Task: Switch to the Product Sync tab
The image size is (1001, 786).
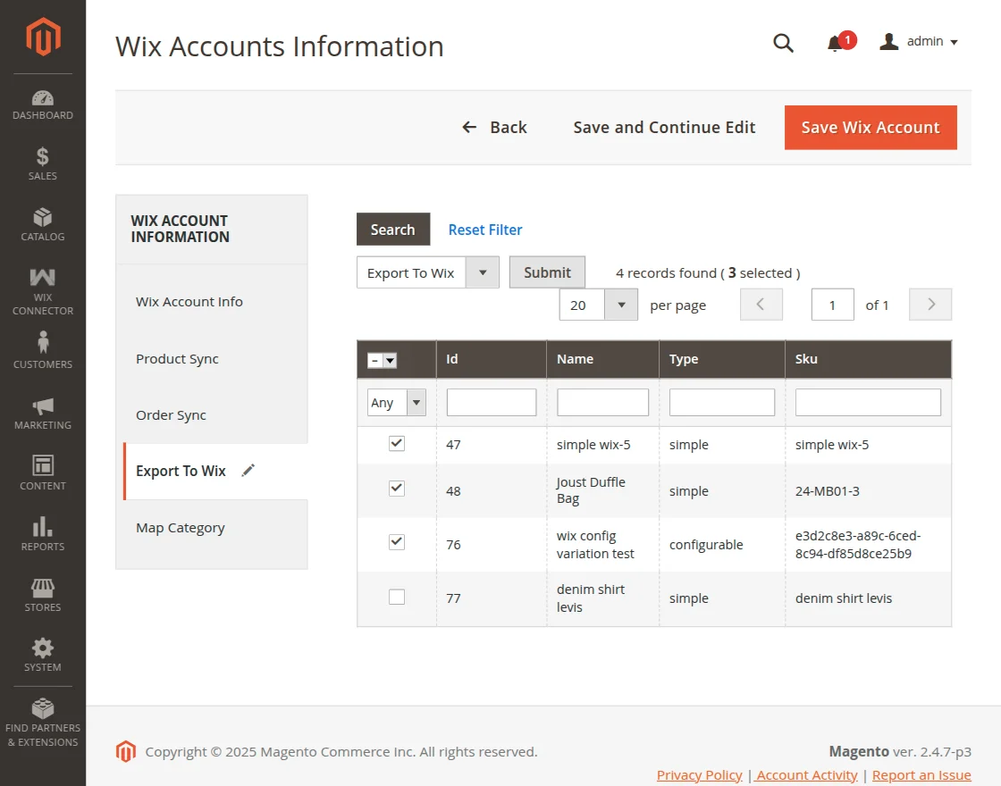Action: coord(177,358)
